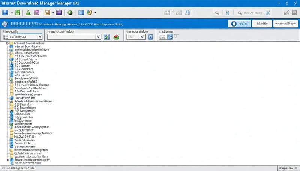
Task: Select tree row 'Inpenooriort Mamapprtan'
Action: click(32, 127)
